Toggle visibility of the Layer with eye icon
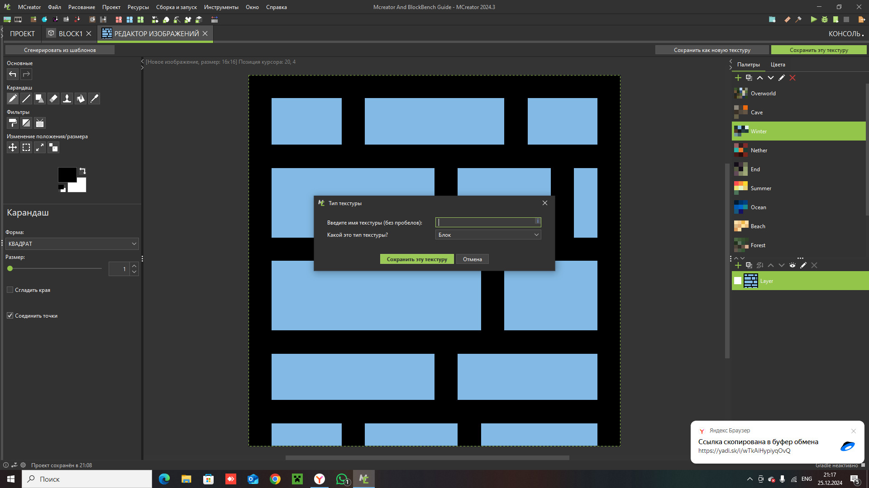The width and height of the screenshot is (869, 488). pos(792,265)
